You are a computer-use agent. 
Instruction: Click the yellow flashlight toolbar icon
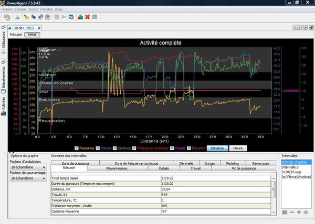coord(26,17)
